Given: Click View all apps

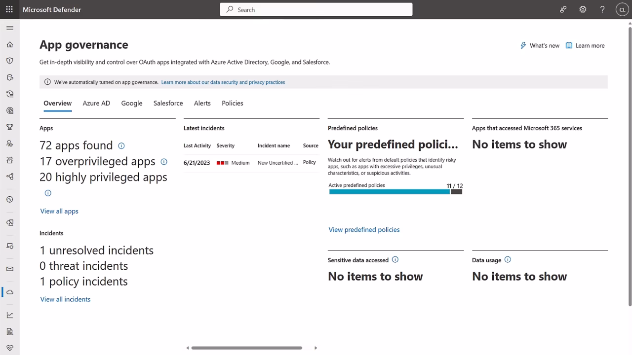Looking at the screenshot, I should [x=59, y=211].
